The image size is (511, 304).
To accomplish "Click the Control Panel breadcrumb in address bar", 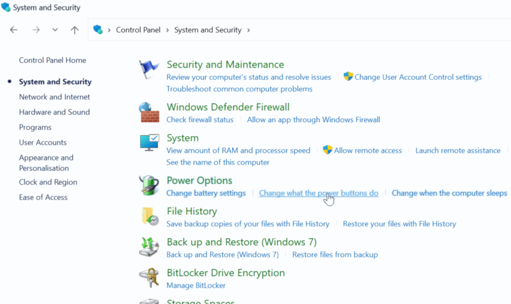I will coord(138,30).
